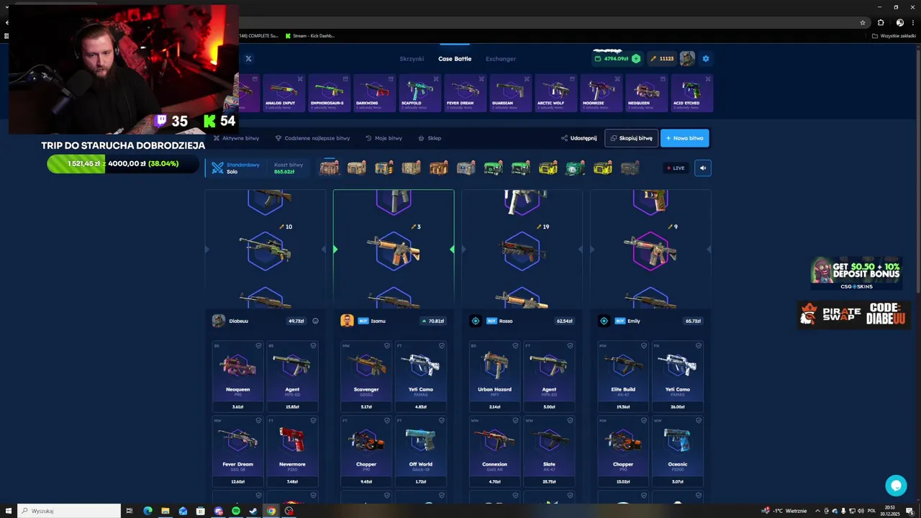Click crossed-swords icon on Analog Input drop
Image resolution: width=921 pixels, height=518 pixels.
(300, 78)
